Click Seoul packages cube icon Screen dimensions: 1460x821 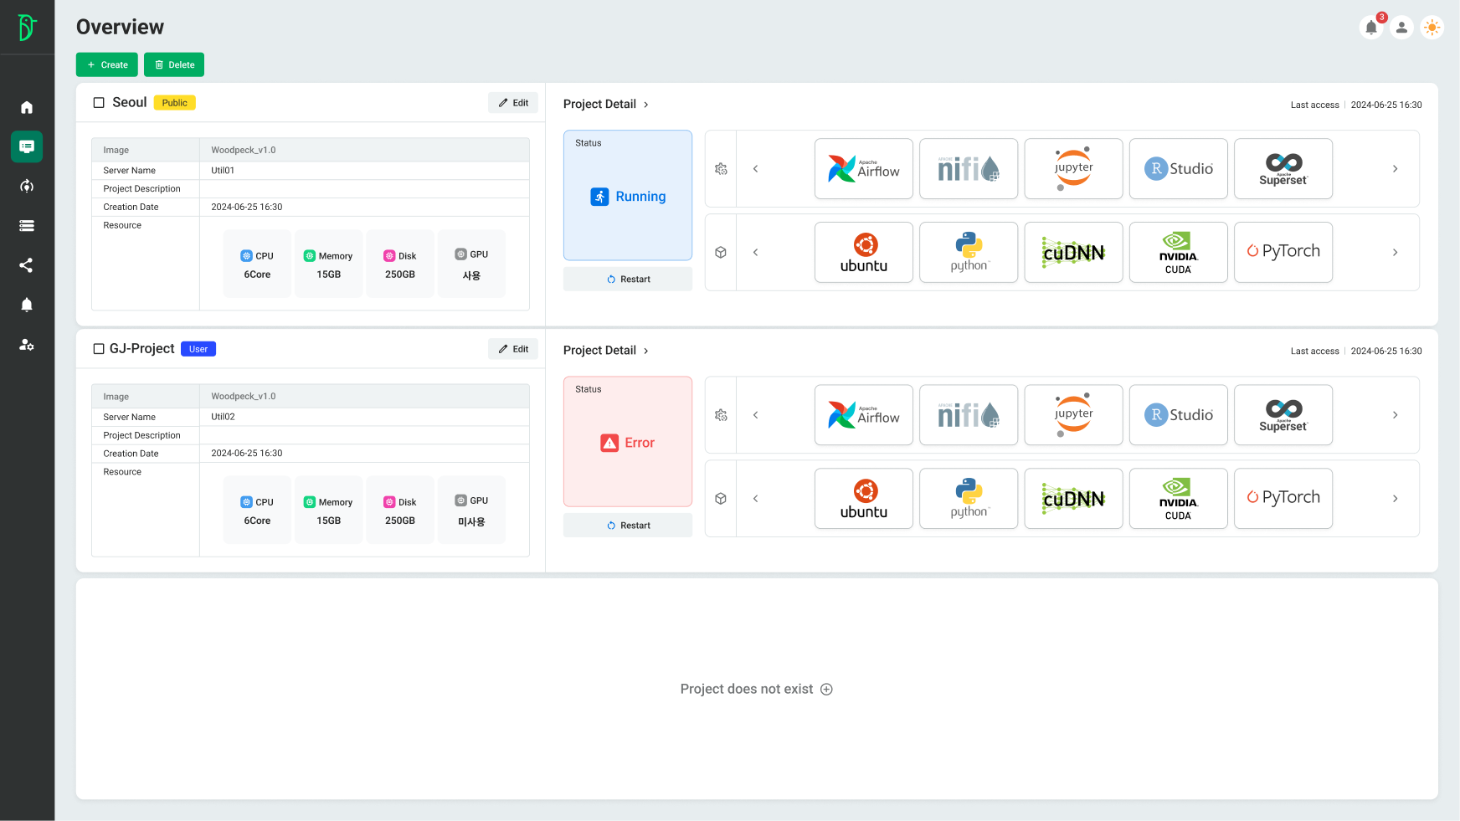pos(721,253)
